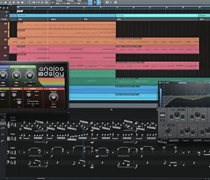Image resolution: width=210 pixels, height=180 pixels.
Task: Select the first orange track's icon
Action: click(5, 24)
